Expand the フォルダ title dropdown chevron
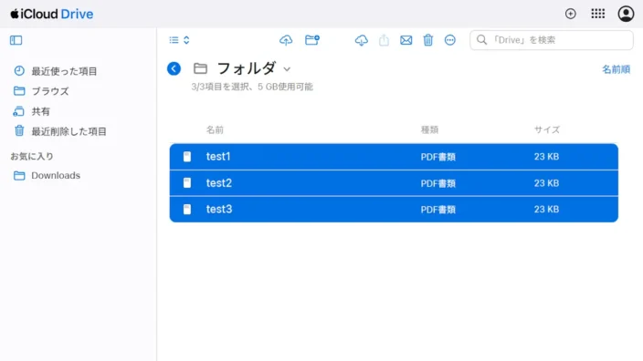Image resolution: width=643 pixels, height=361 pixels. pyautogui.click(x=287, y=69)
